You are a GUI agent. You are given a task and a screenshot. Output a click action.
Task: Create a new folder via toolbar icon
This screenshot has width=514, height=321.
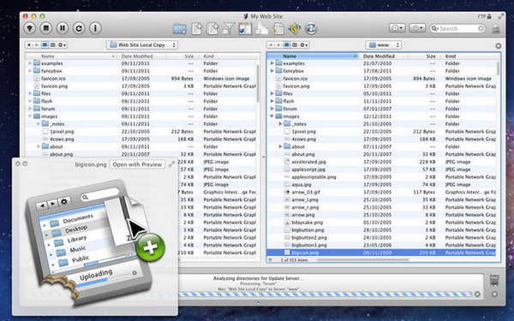(180, 29)
